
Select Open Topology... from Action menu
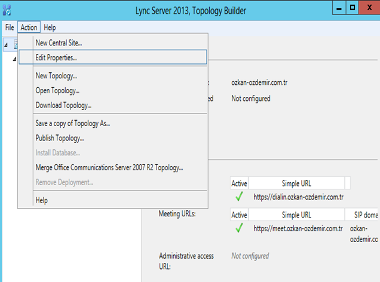[113, 91]
